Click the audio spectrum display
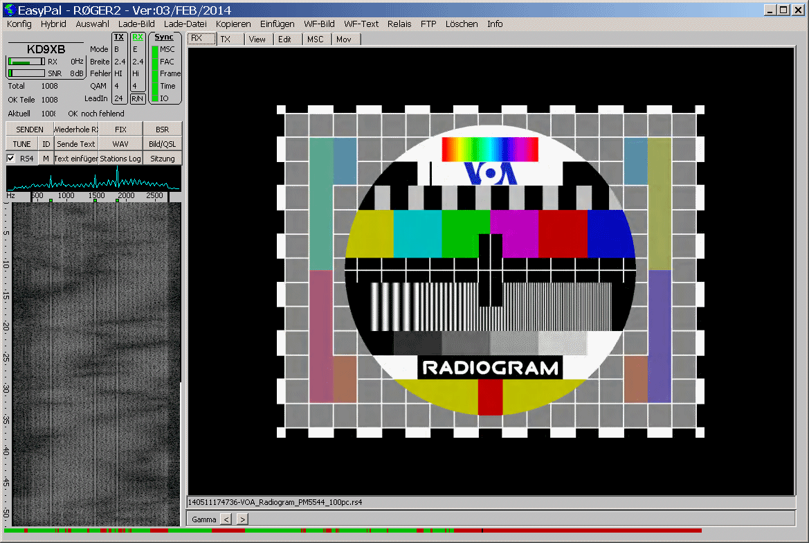This screenshot has width=809, height=543. click(x=93, y=179)
